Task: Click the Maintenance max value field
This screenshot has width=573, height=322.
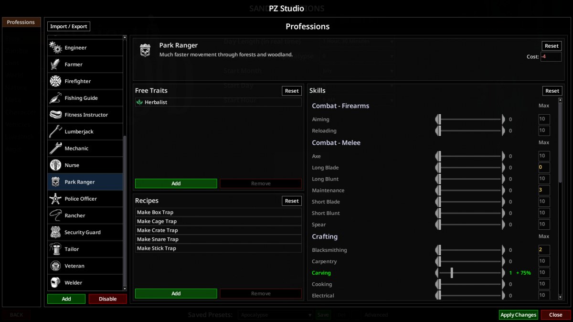Action: [544, 190]
